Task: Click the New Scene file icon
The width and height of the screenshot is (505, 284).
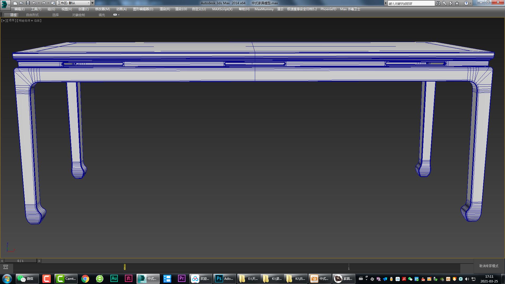Action: (15, 3)
